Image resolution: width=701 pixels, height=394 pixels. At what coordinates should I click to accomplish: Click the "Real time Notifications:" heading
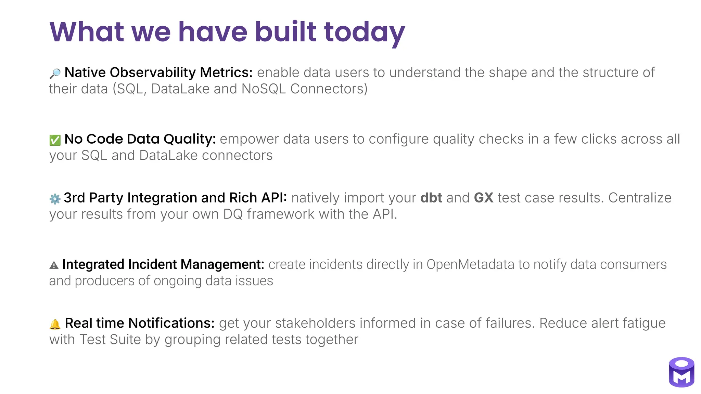(x=140, y=323)
